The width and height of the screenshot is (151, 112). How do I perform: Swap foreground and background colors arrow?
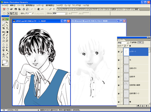7,61
